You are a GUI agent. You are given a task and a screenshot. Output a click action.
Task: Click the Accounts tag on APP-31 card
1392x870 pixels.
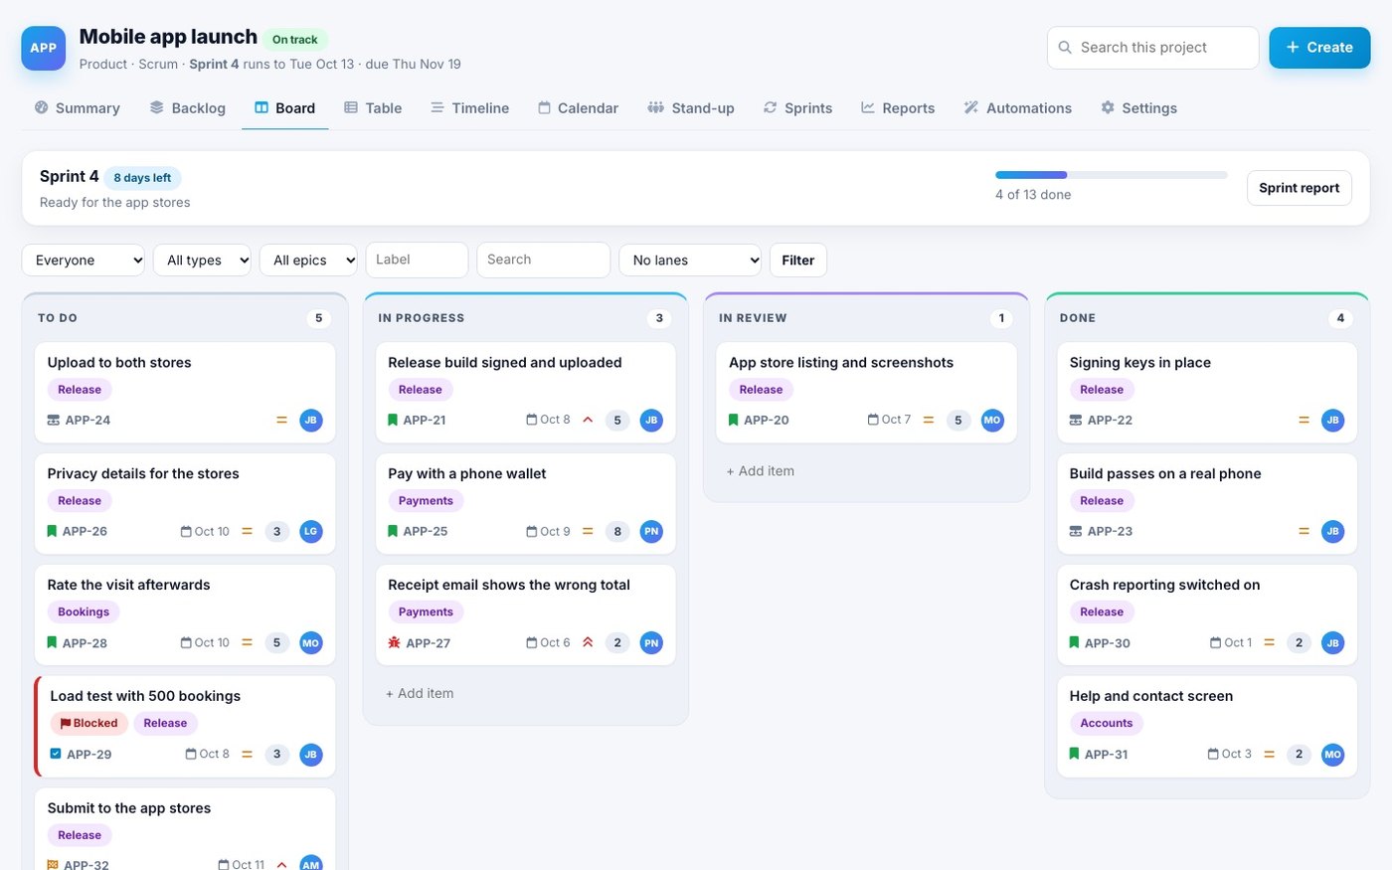pyautogui.click(x=1107, y=724)
